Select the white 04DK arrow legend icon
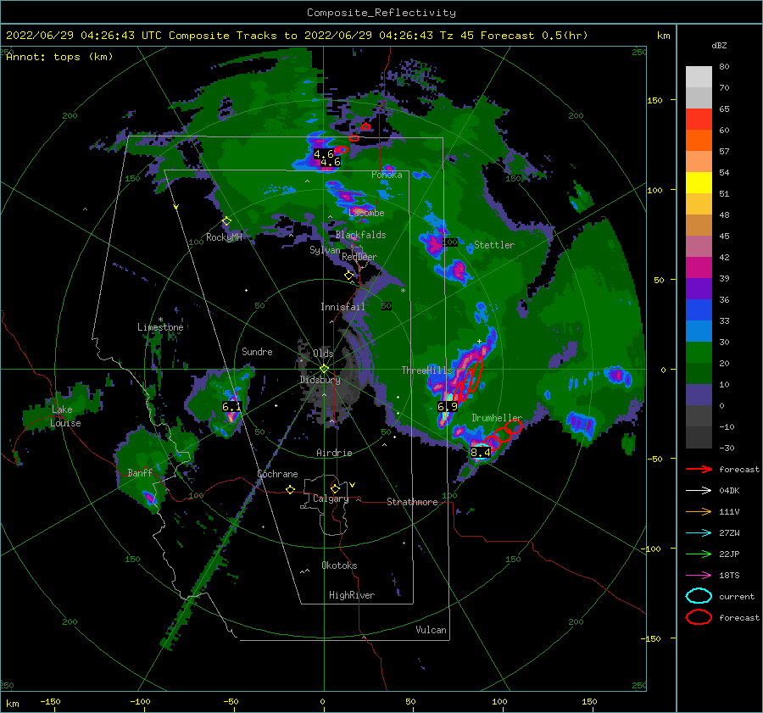 (x=699, y=491)
